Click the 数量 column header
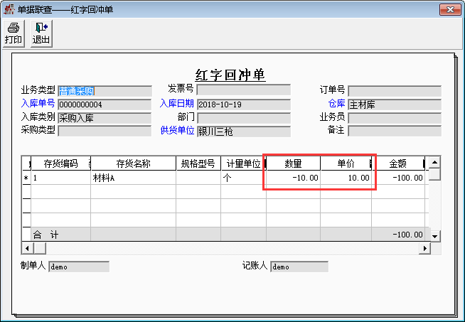Screen dimensions: 465x322 (294, 163)
